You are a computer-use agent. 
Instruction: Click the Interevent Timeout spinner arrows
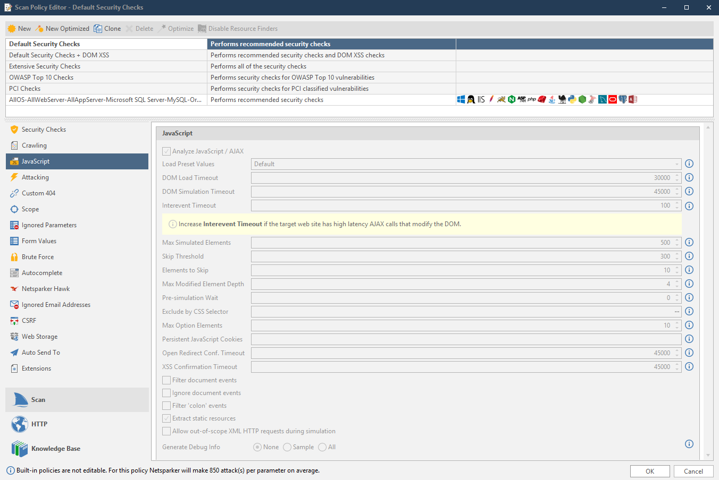677,205
